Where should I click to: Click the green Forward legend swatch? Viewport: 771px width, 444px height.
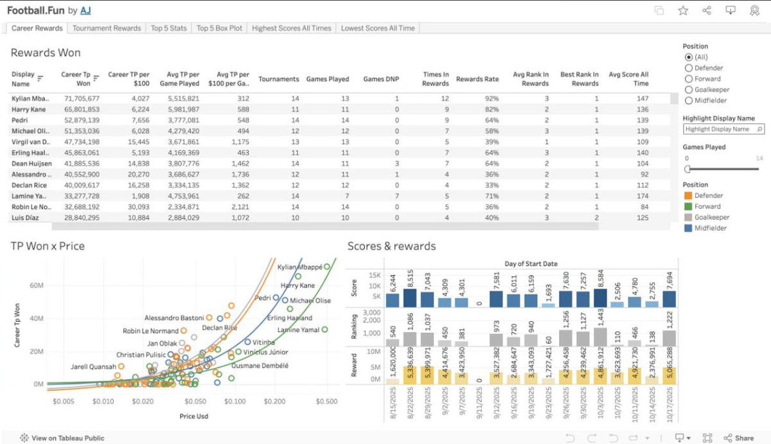[687, 206]
